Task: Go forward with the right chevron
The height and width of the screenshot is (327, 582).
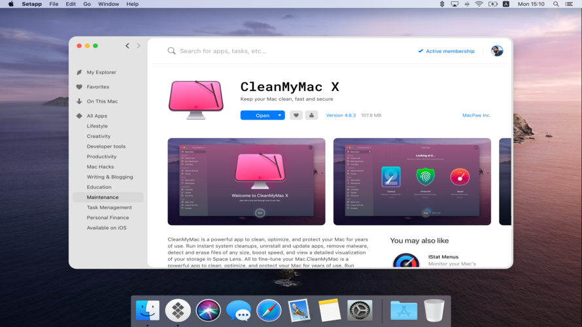Action: [139, 46]
